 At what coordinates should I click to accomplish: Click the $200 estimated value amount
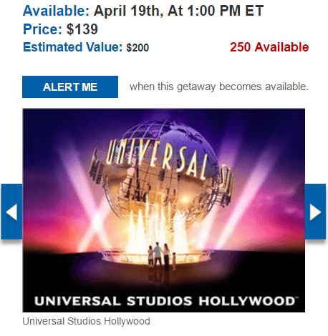click(138, 48)
